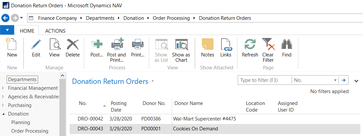The image size is (363, 136).
Task: Click the Back navigation arrow button
Action: 5,18
